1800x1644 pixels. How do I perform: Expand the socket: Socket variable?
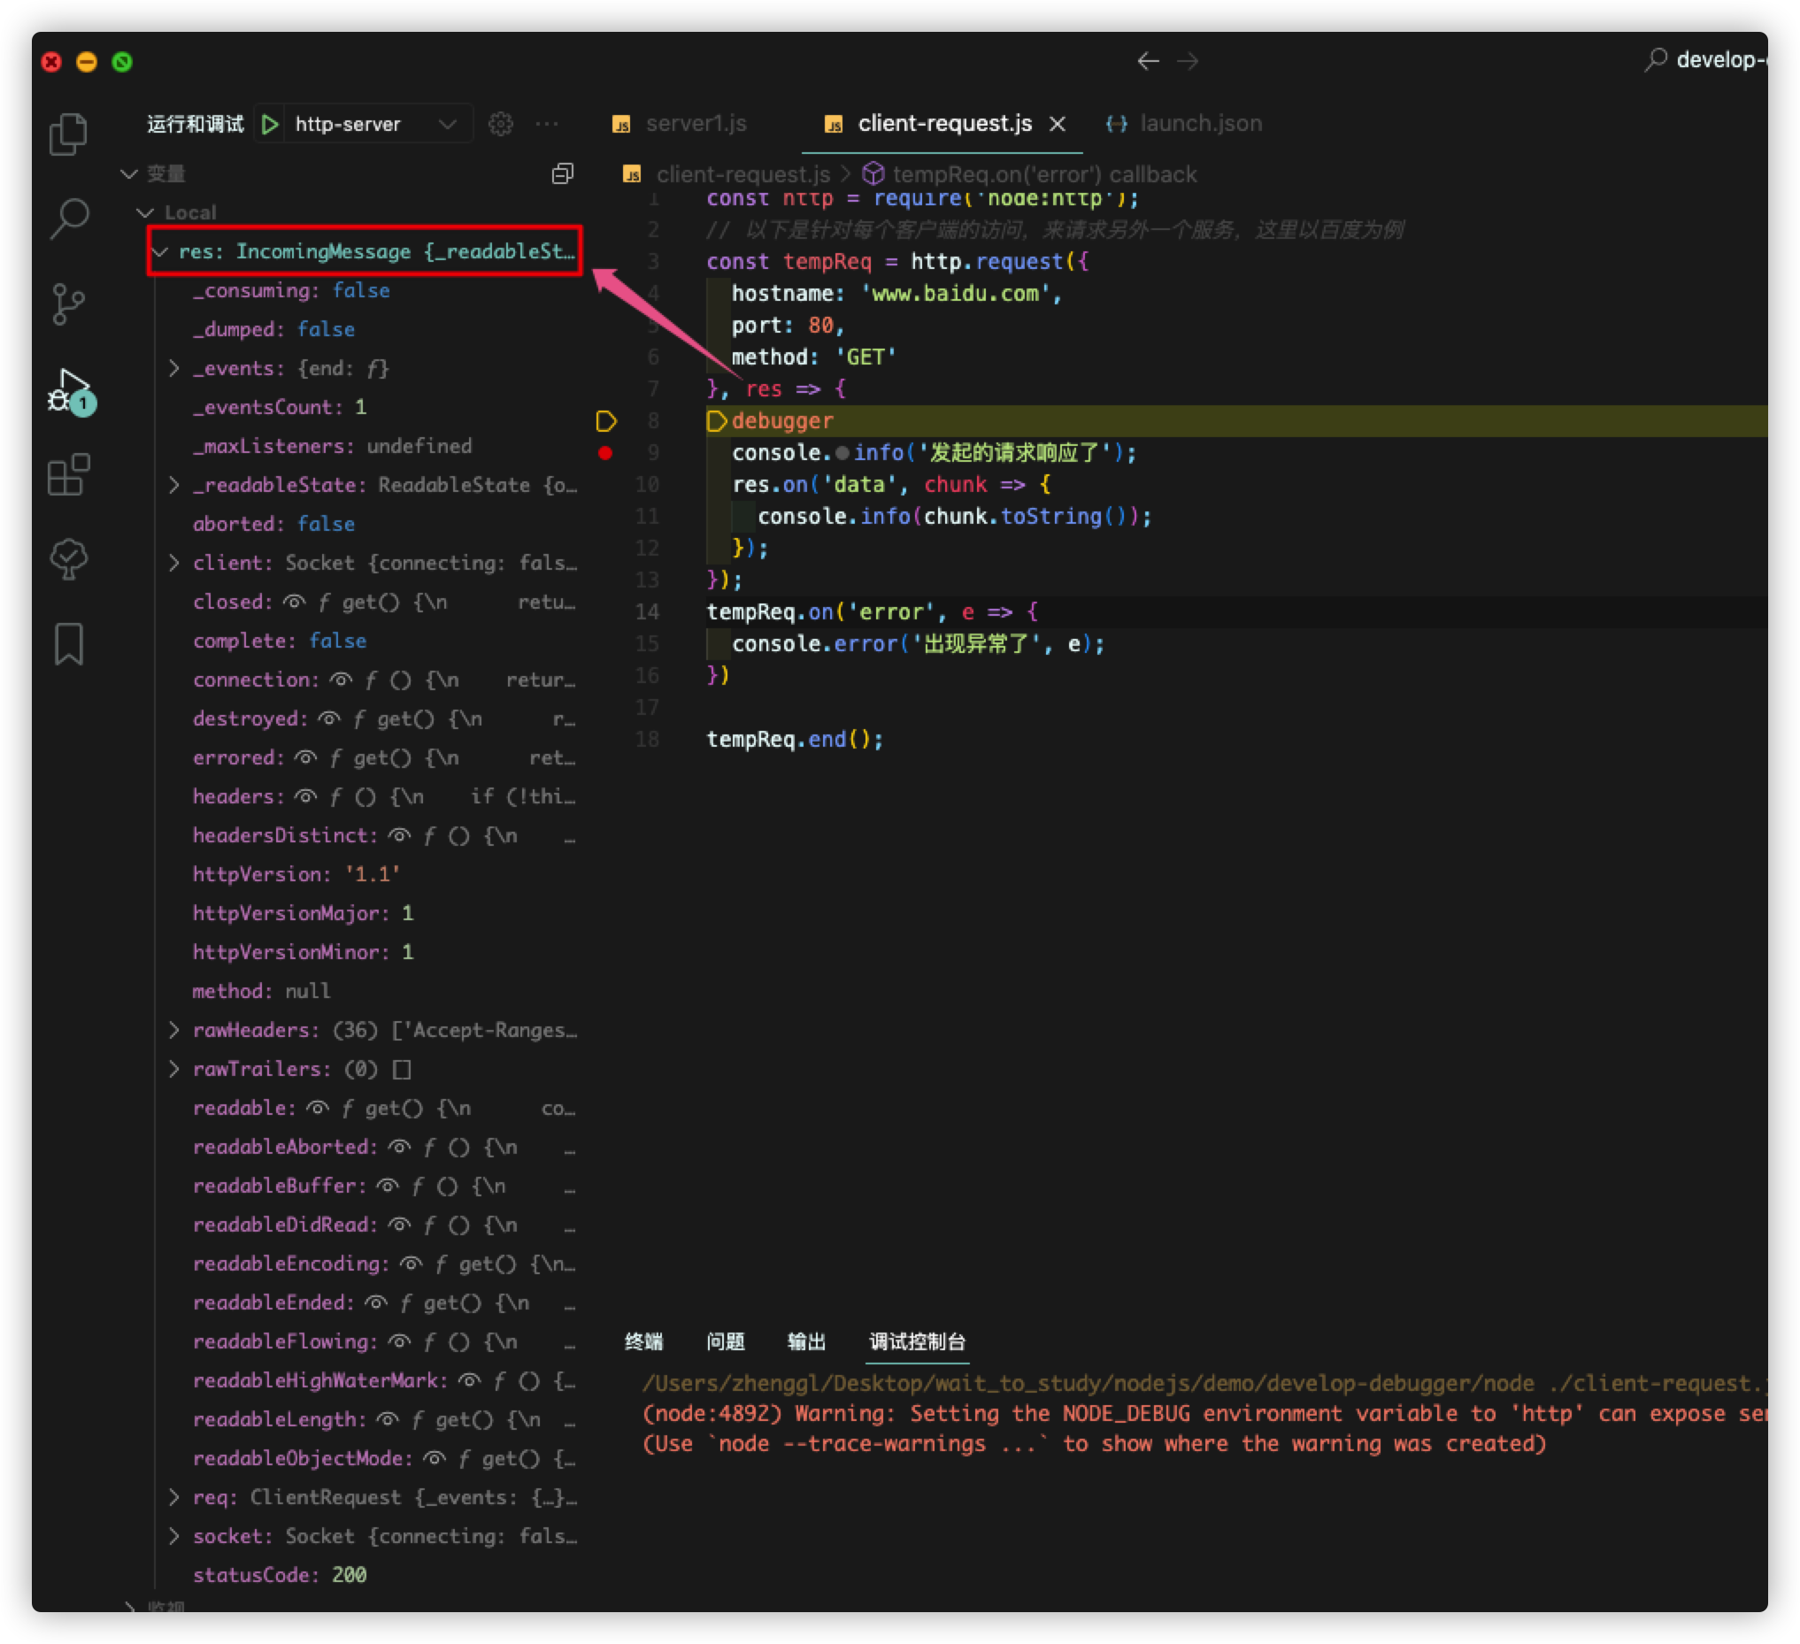point(174,1537)
